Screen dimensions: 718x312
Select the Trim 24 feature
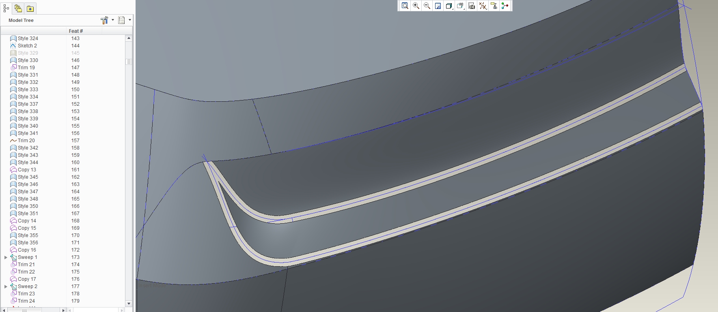[x=26, y=301]
